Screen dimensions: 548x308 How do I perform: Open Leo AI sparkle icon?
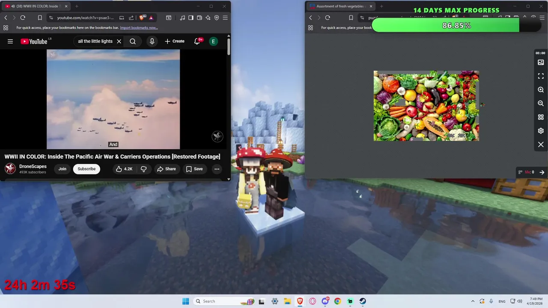click(208, 18)
